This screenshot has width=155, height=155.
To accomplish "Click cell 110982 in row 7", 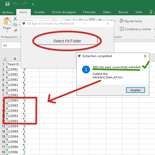I will [15, 95].
